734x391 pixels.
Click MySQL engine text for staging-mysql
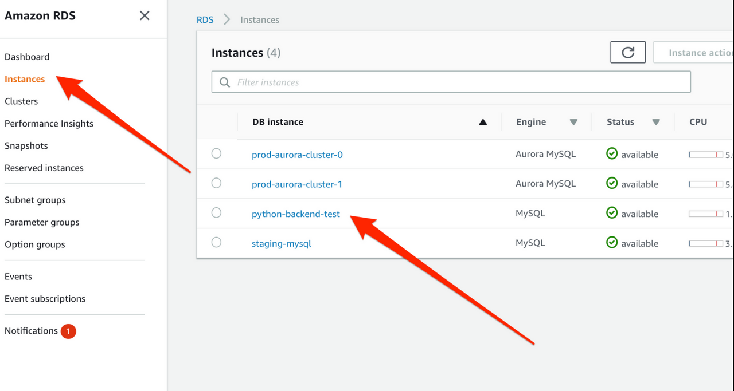(530, 243)
